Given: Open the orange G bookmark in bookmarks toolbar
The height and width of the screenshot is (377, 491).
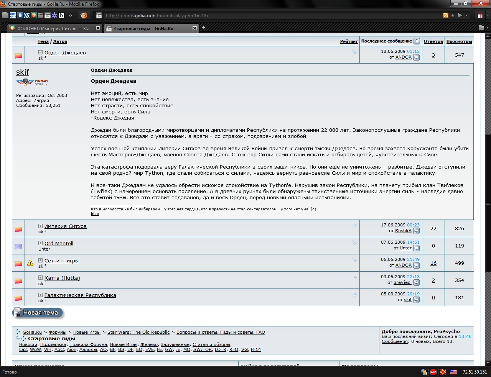Looking at the screenshot, I should pyautogui.click(x=34, y=15).
